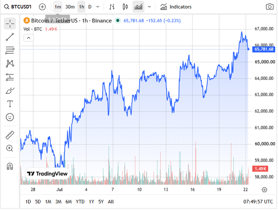Select the D daily interval
The width and height of the screenshot is (278, 210).
coord(90,7)
